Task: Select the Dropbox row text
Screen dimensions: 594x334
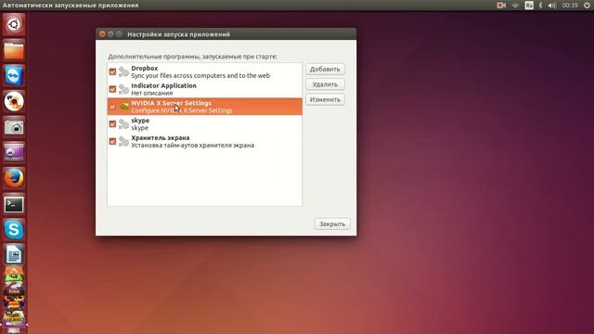Action: point(200,71)
